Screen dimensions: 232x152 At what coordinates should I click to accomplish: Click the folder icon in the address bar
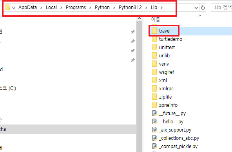click(7, 7)
